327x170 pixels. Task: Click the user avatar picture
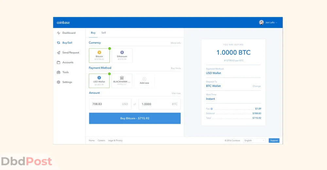[x=261, y=22]
